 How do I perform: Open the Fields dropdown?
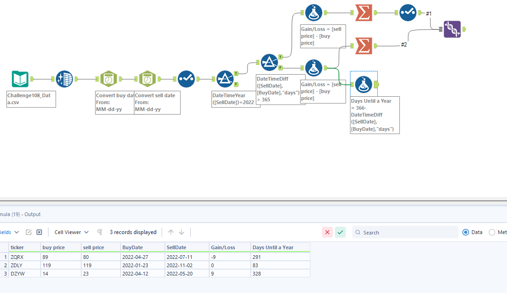coord(9,232)
